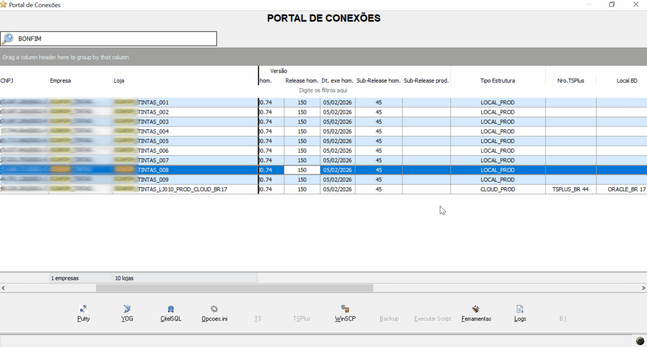The width and height of the screenshot is (647, 347).
Task: Click the '1 empresas' footer summary
Action: click(x=81, y=278)
